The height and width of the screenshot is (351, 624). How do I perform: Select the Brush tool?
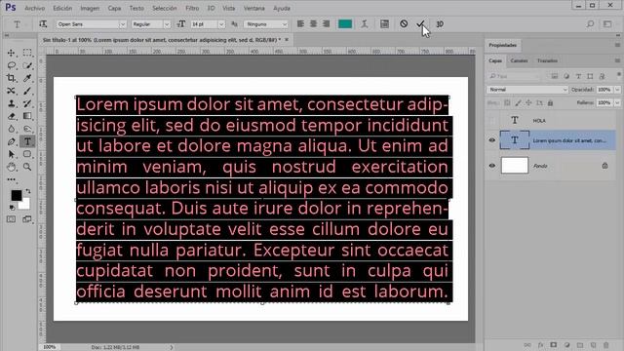click(27, 91)
